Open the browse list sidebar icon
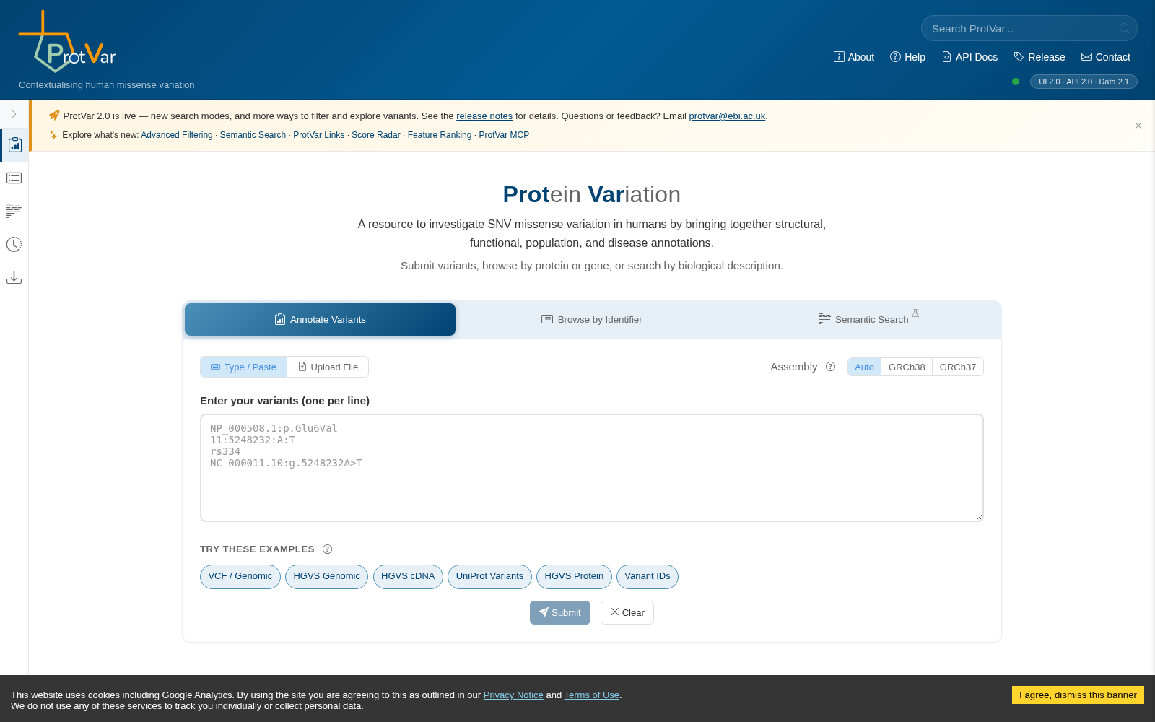Image resolution: width=1155 pixels, height=722 pixels. point(14,178)
